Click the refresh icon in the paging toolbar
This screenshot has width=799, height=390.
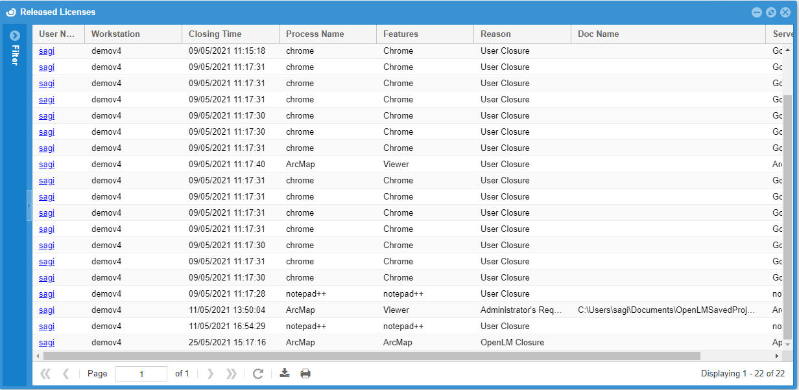(x=257, y=373)
